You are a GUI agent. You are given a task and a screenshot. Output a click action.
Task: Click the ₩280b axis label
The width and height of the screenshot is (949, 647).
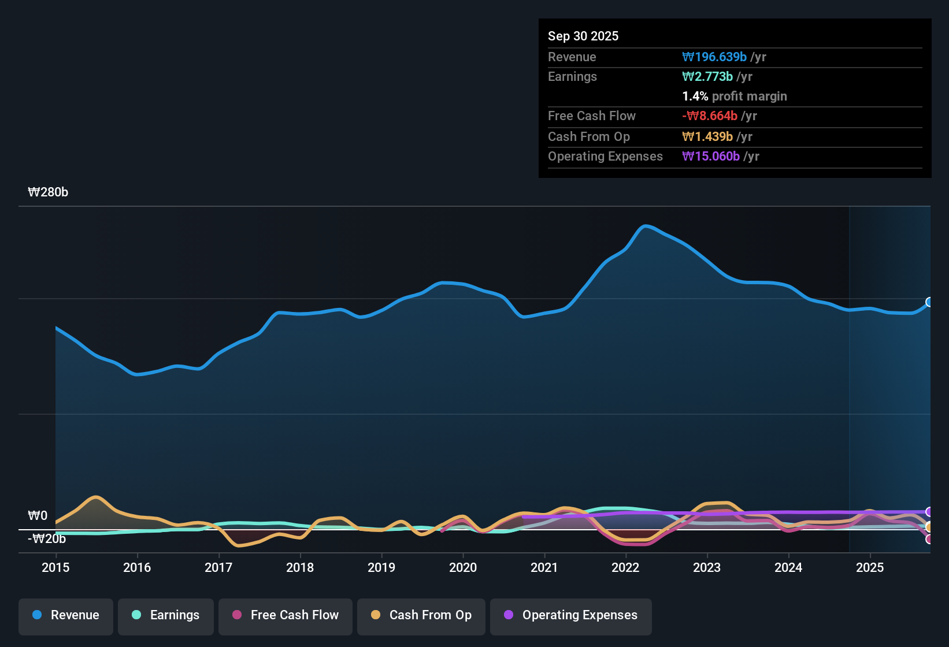pos(49,192)
